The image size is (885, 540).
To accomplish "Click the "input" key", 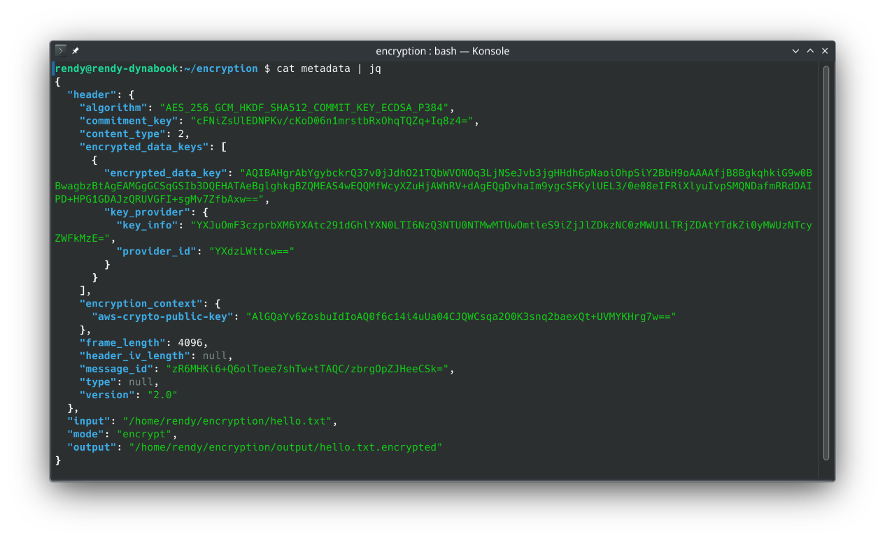I will tap(89, 421).
